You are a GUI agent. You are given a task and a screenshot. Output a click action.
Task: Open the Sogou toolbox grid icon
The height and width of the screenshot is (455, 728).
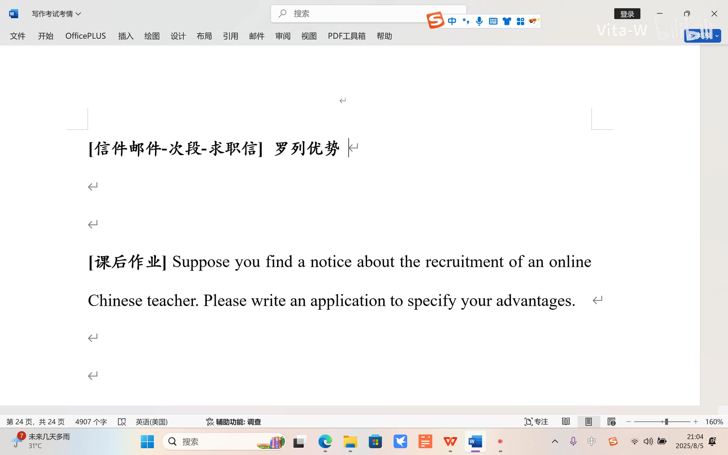click(x=520, y=21)
